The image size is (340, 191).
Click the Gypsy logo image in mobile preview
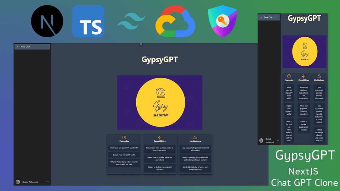[304, 52]
